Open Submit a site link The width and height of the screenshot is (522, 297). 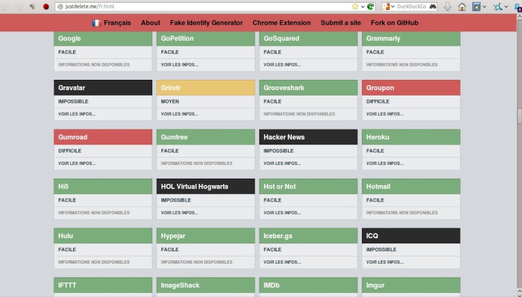[x=340, y=23]
